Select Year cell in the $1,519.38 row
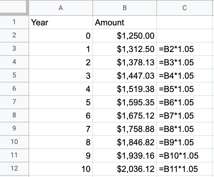214x177 pixels. tap(61, 89)
